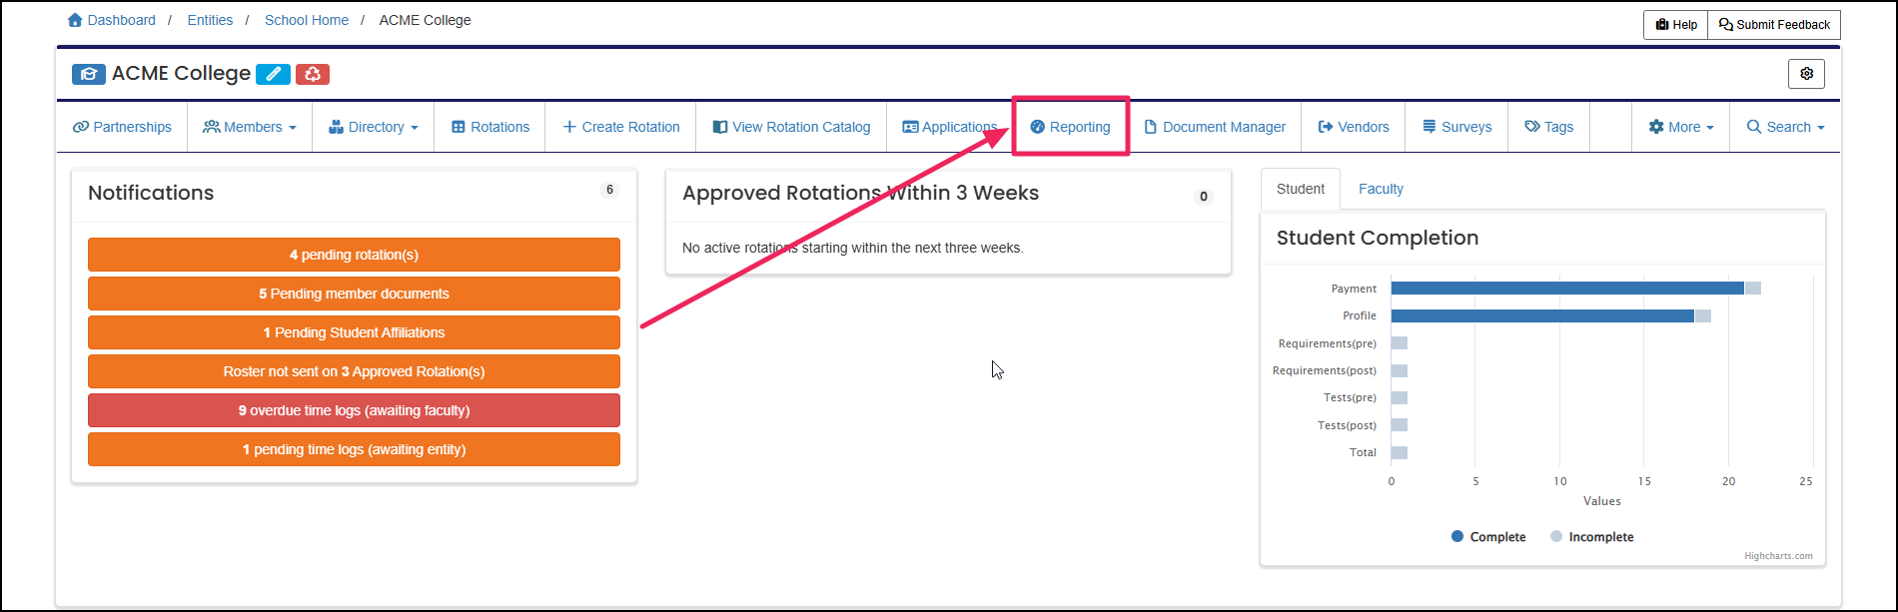Open the More dropdown menu
The width and height of the screenshot is (1898, 612).
coord(1681,127)
